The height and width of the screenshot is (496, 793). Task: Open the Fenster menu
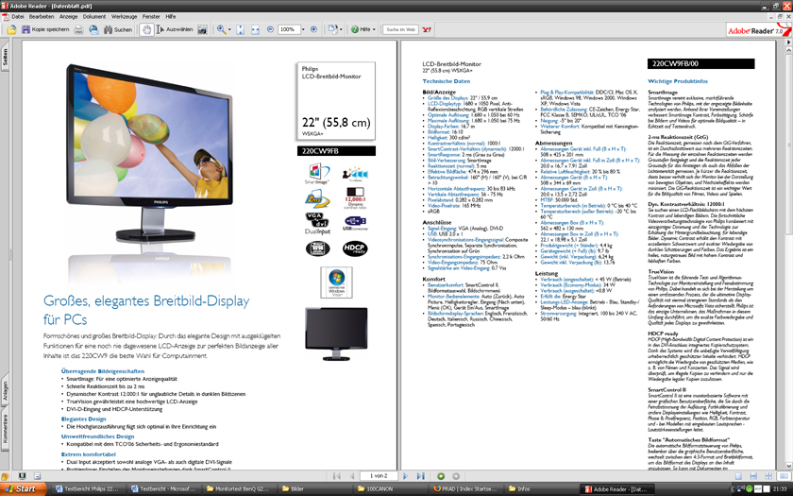coord(151,16)
